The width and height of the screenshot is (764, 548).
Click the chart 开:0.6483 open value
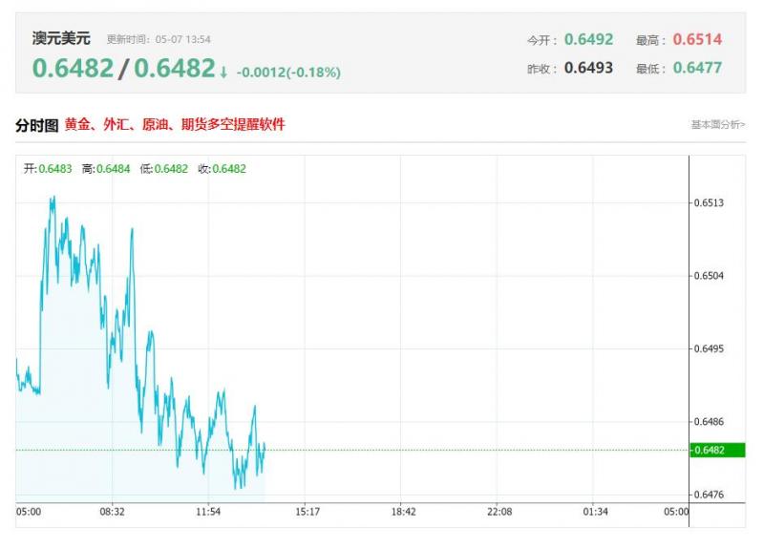click(x=48, y=169)
